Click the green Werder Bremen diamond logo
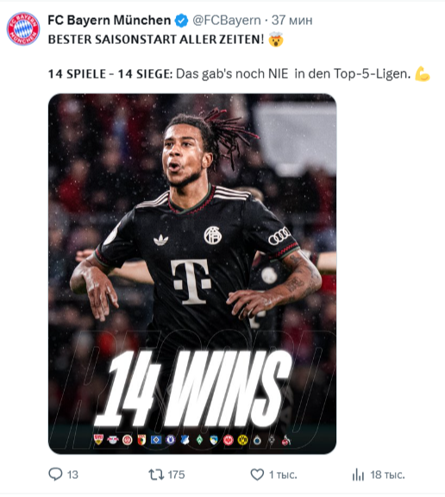Screen dimensions: 445x497 click(199, 440)
